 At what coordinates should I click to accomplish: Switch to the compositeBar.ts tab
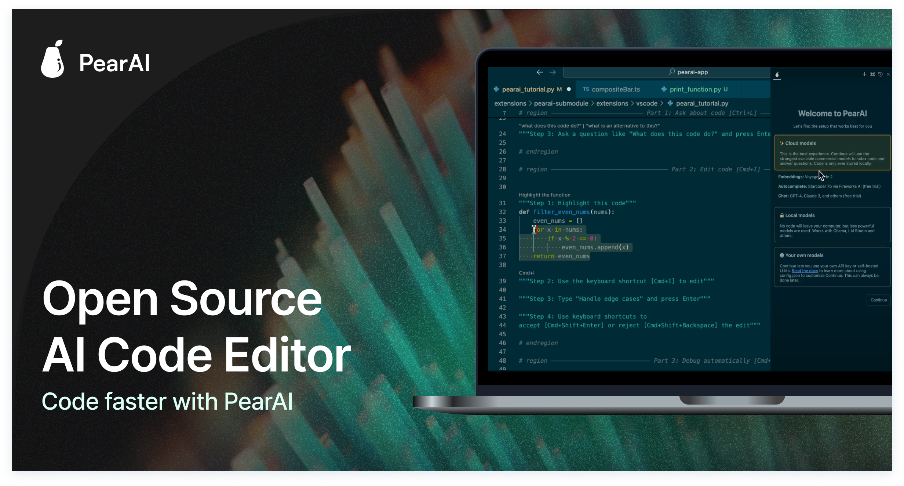[x=616, y=89]
